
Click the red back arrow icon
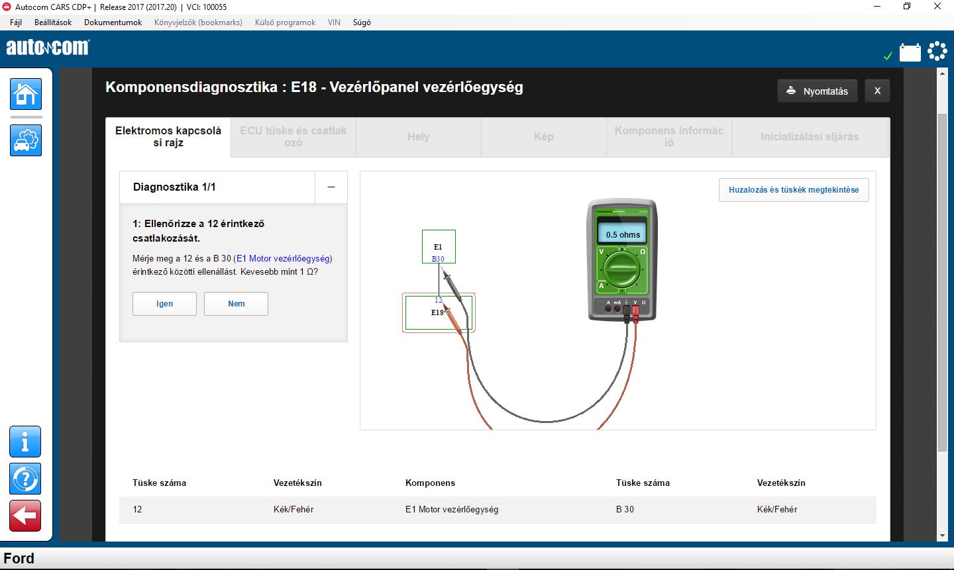pyautogui.click(x=25, y=516)
